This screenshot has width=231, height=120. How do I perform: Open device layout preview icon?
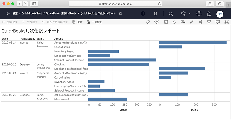143,14
